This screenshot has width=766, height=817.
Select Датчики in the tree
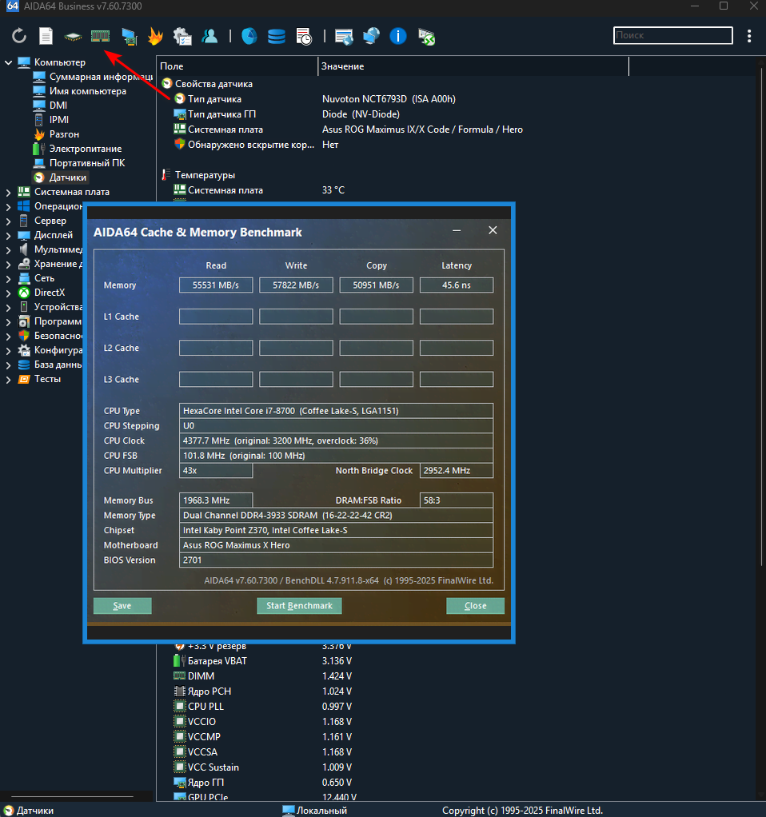[68, 177]
